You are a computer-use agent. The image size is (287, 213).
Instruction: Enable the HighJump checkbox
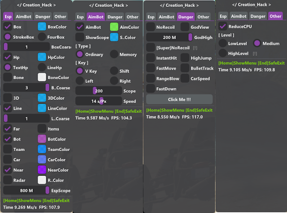coord(185,58)
